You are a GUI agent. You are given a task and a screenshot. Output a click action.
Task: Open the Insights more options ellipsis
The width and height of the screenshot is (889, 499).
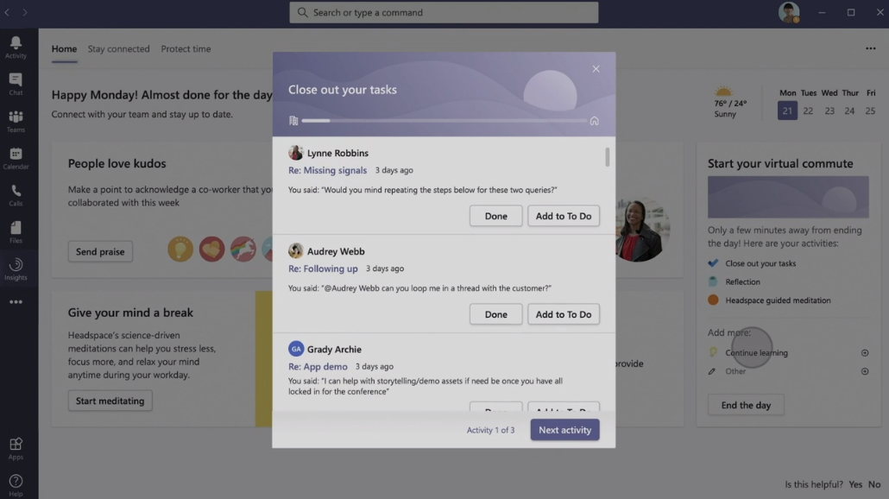pos(870,48)
